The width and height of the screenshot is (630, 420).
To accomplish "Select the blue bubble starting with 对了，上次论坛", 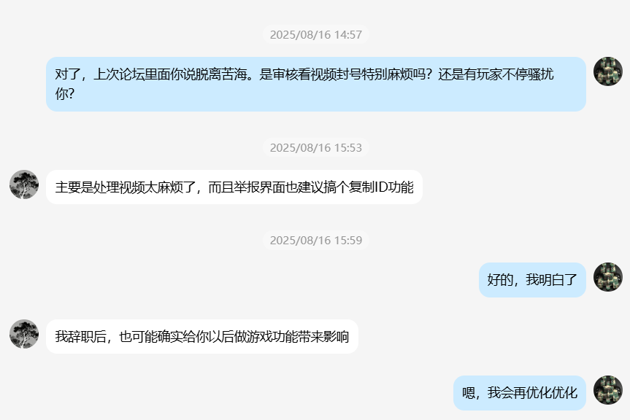I will click(x=316, y=85).
